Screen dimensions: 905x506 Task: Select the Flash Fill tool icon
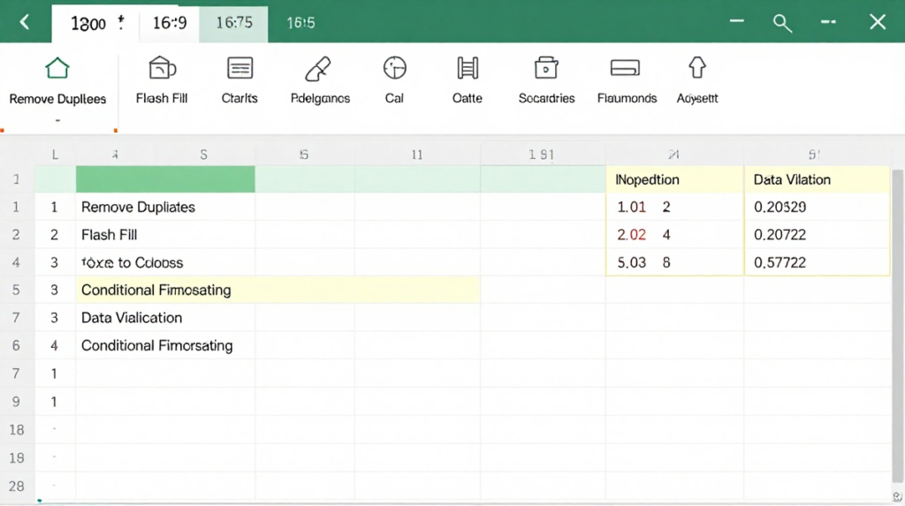163,68
